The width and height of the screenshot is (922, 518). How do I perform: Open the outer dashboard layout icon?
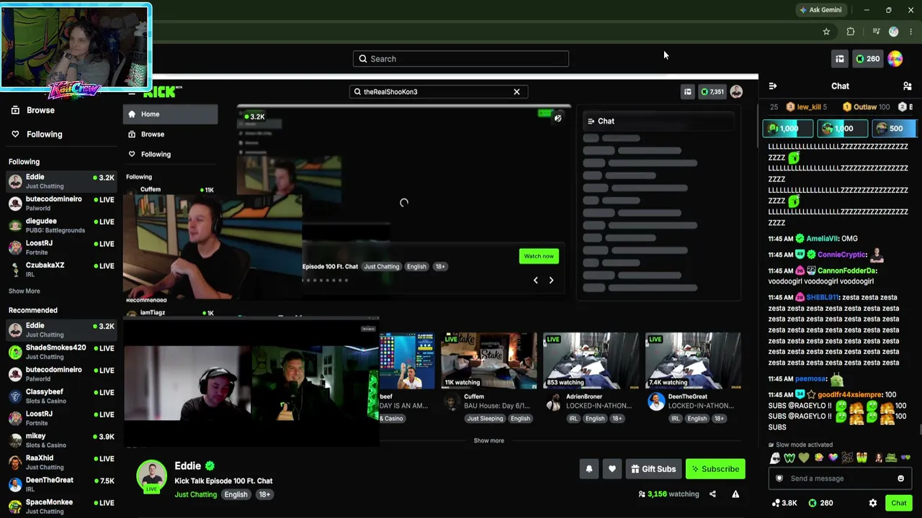(840, 59)
